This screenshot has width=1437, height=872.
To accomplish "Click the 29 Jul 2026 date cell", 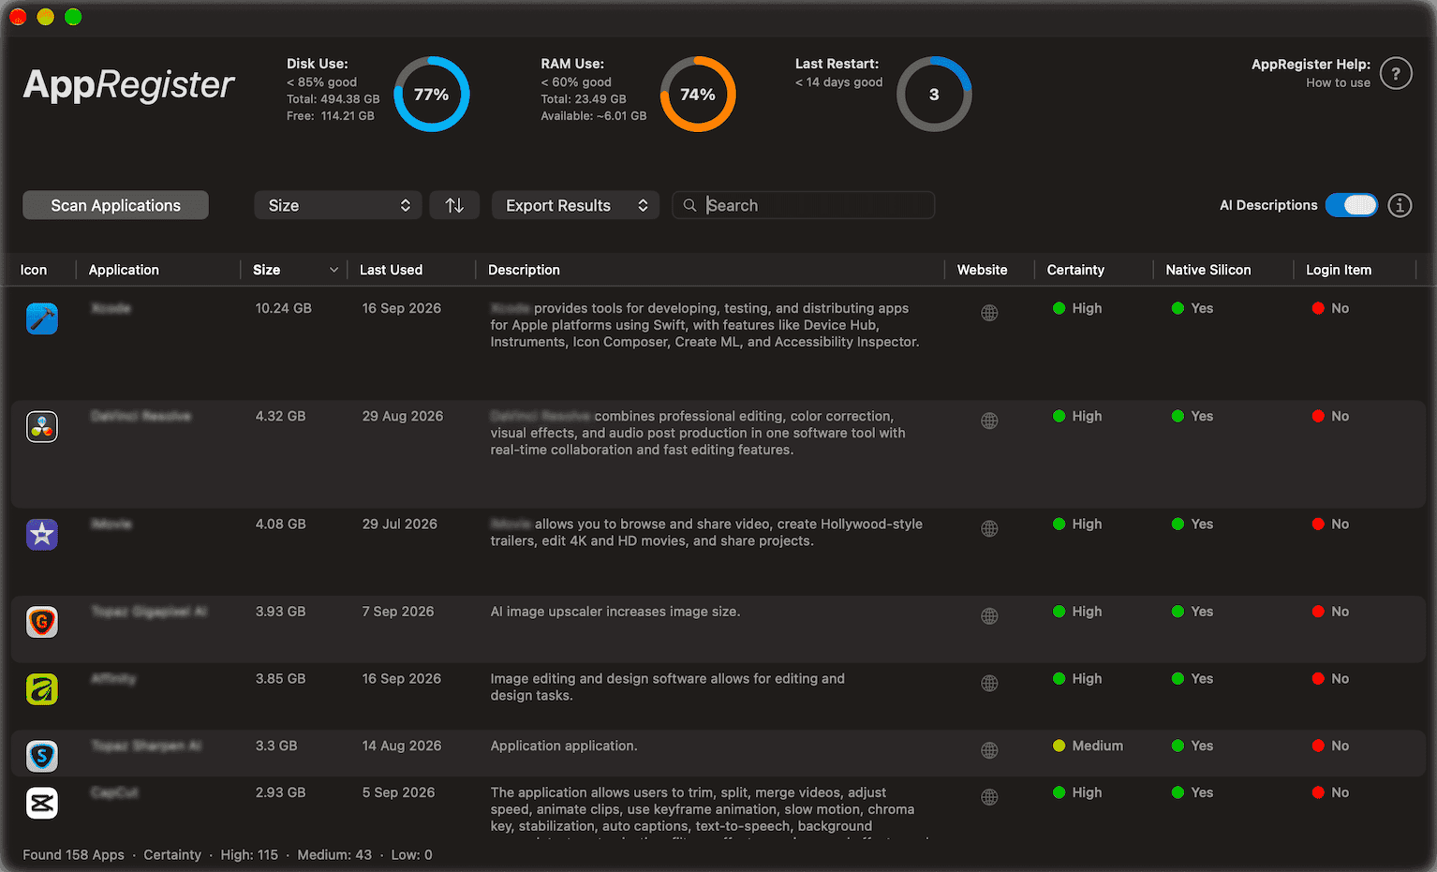I will coord(399,524).
